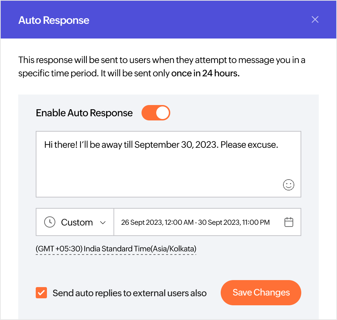337x320 pixels.
Task: Click the start date 26 Sept 2023
Action: [142, 222]
